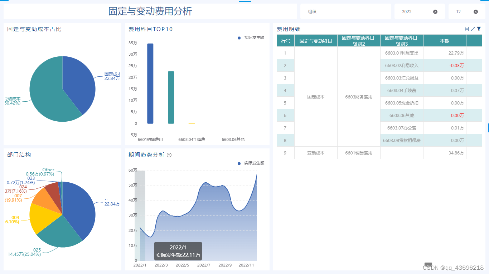Click the 6603.01利息支出 cell

pyautogui.click(x=402, y=53)
